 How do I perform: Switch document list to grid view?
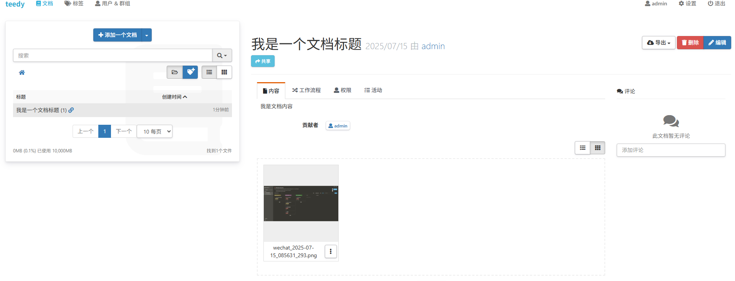224,72
